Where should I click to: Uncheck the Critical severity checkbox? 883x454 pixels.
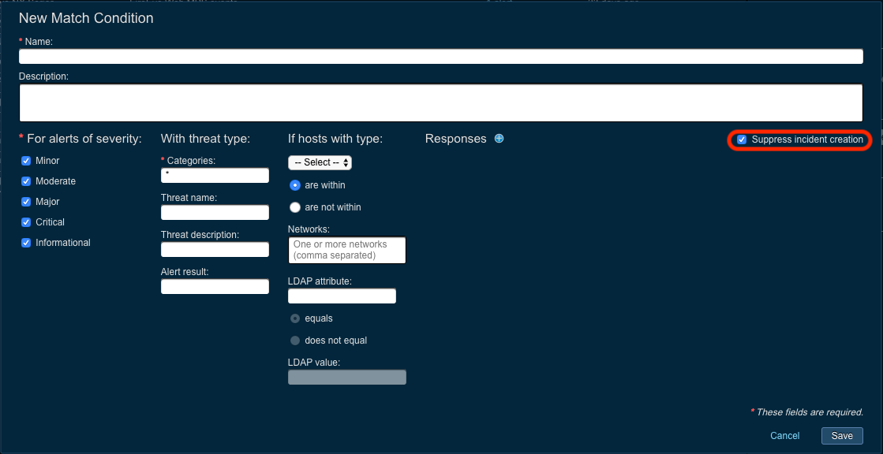[26, 222]
